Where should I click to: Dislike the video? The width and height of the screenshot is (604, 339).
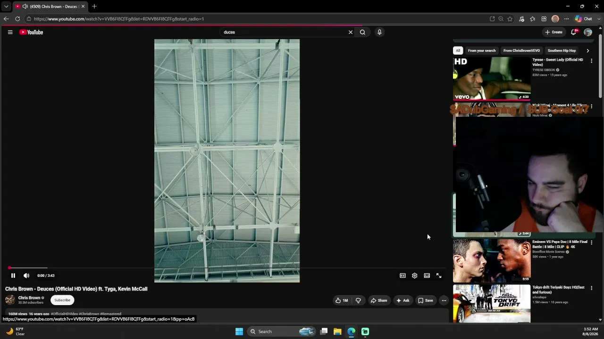[x=358, y=300]
